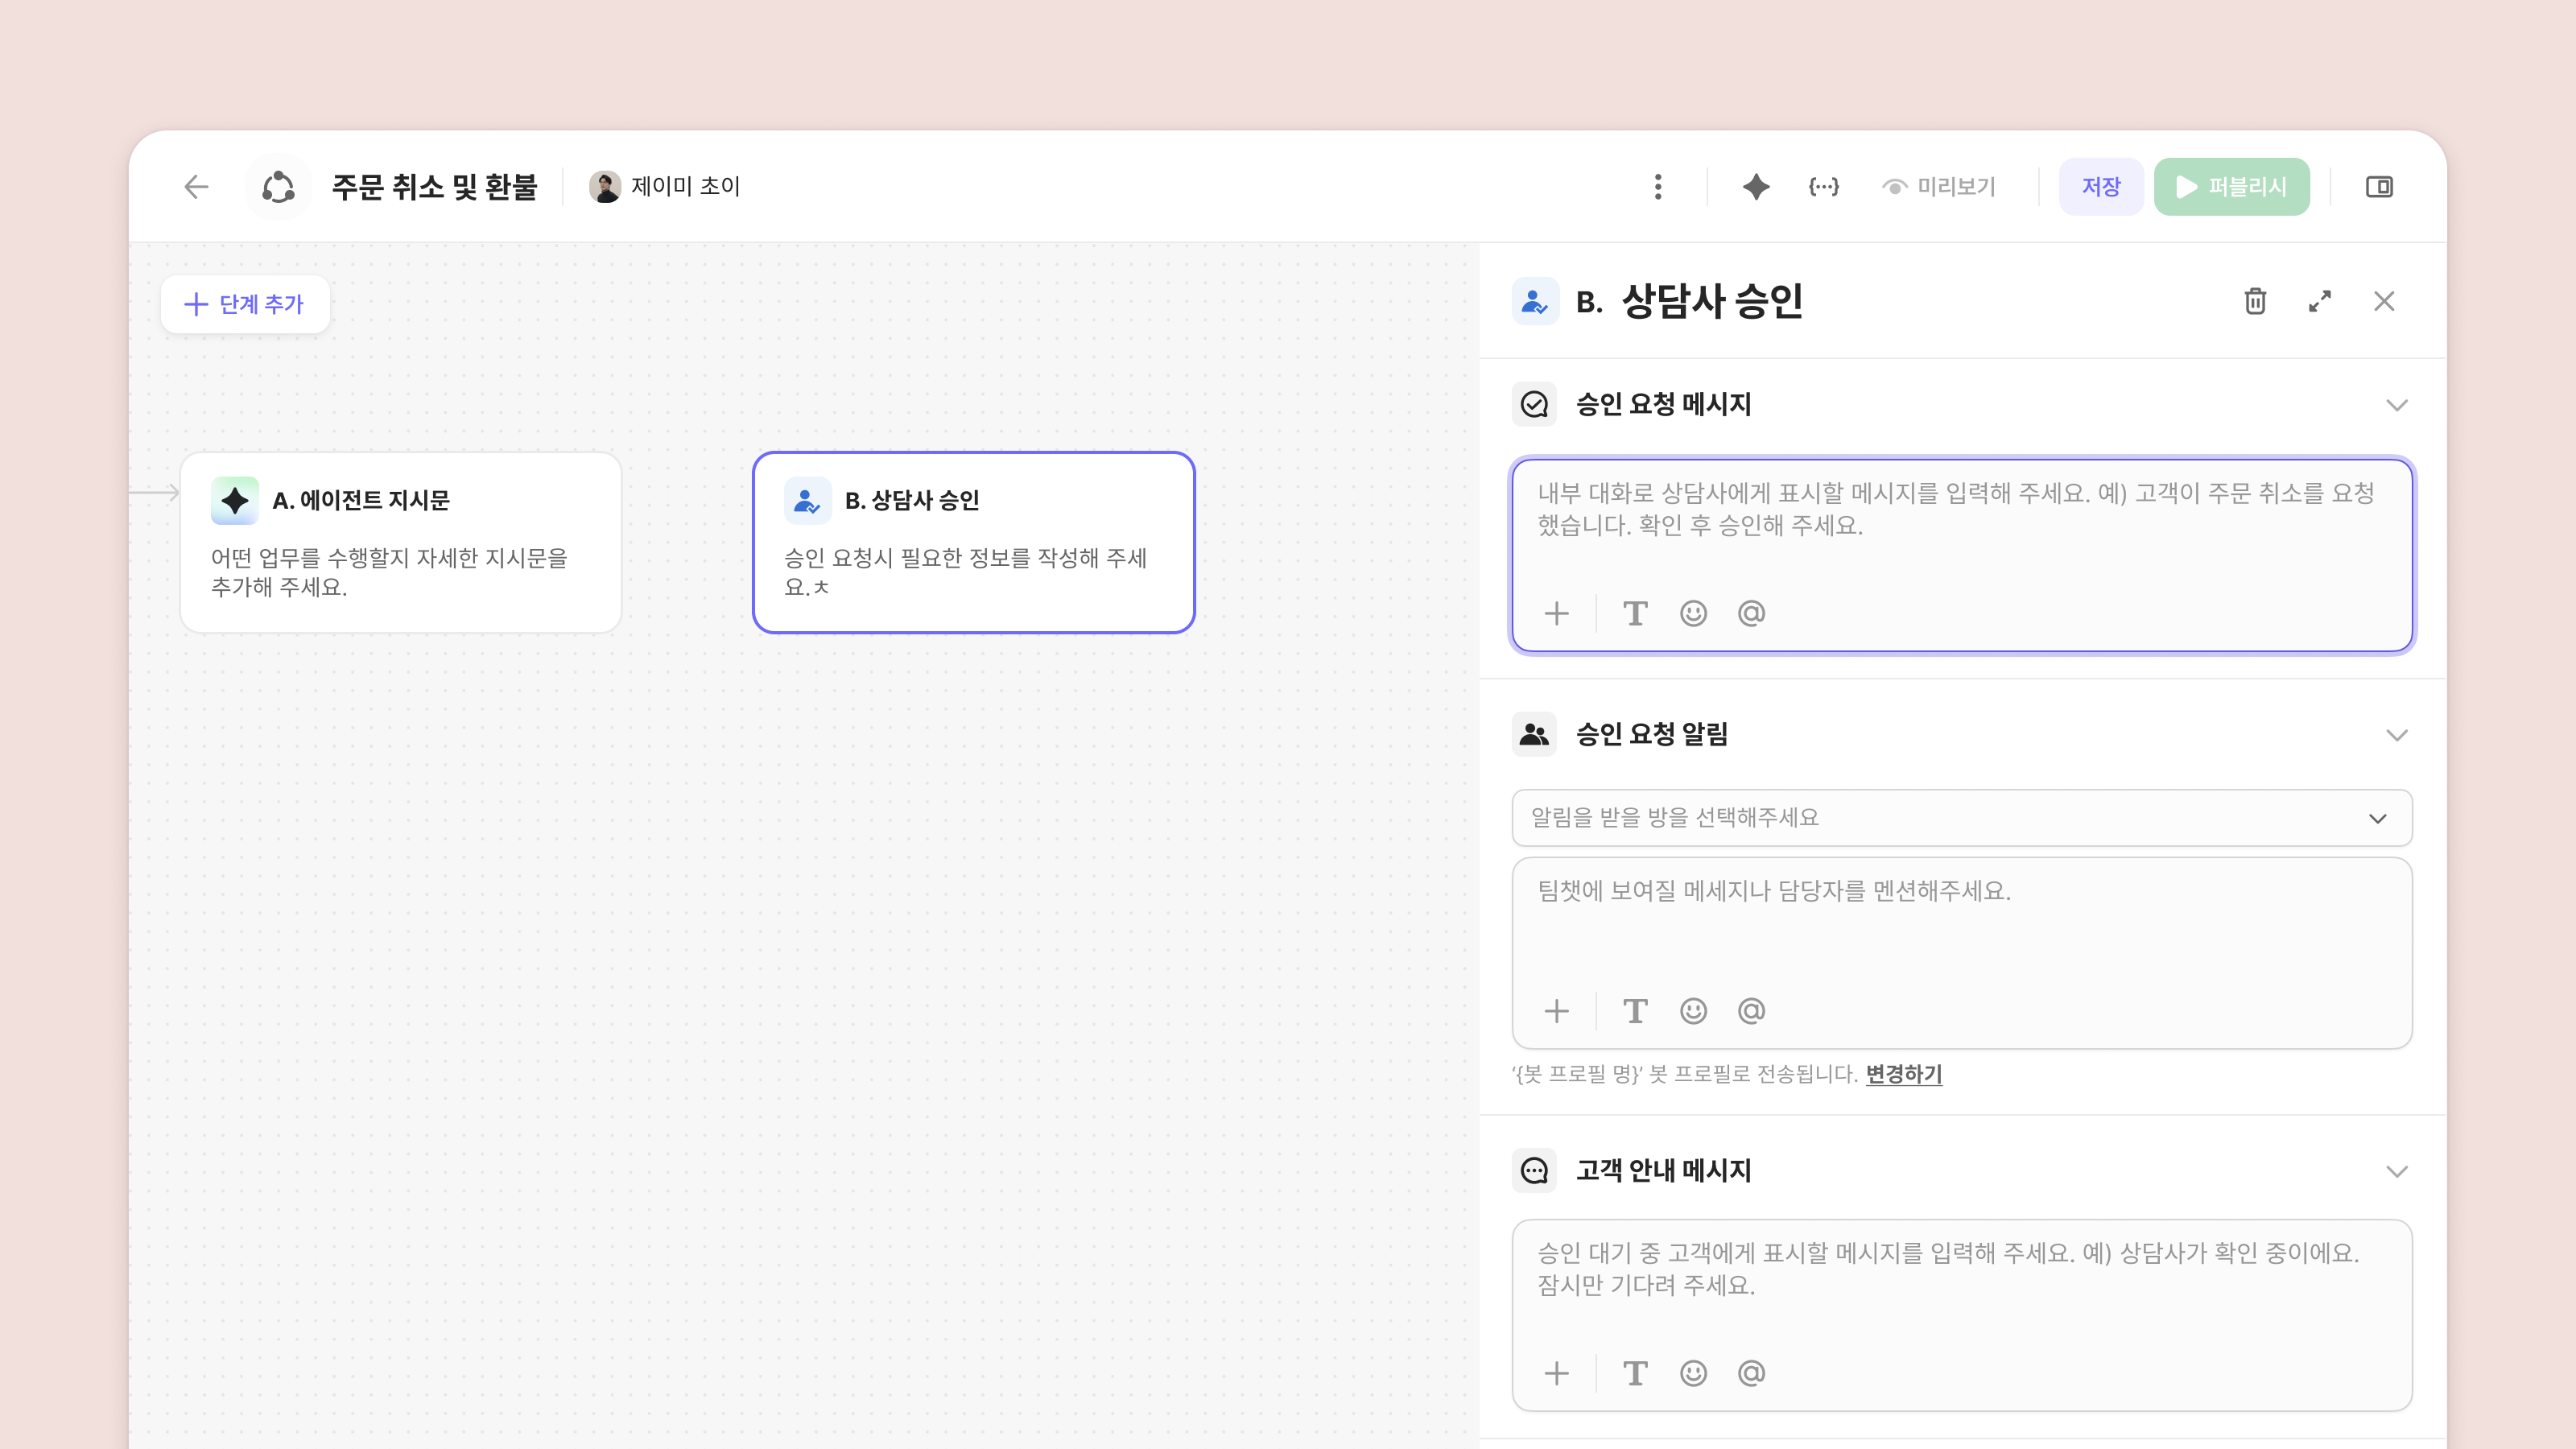This screenshot has width=2576, height=1449.
Task: Click plus icon in 승인 요청 메시지 editor
Action: point(1557,613)
